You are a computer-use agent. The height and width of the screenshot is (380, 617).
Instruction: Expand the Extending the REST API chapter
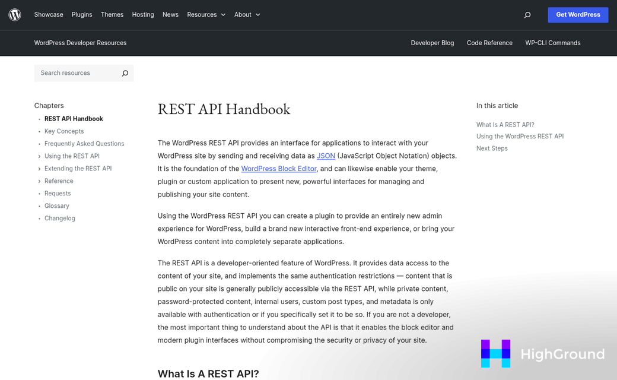[39, 169]
